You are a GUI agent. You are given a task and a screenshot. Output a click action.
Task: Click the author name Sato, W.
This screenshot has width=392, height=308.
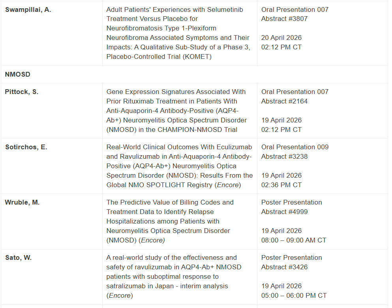point(19,257)
